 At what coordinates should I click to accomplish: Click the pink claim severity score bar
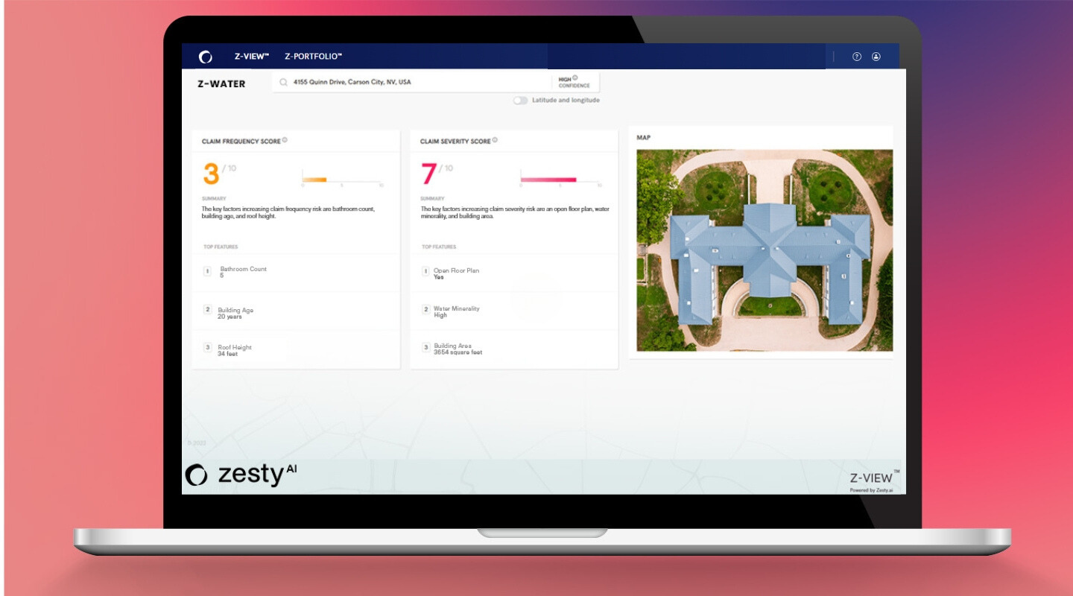[548, 180]
